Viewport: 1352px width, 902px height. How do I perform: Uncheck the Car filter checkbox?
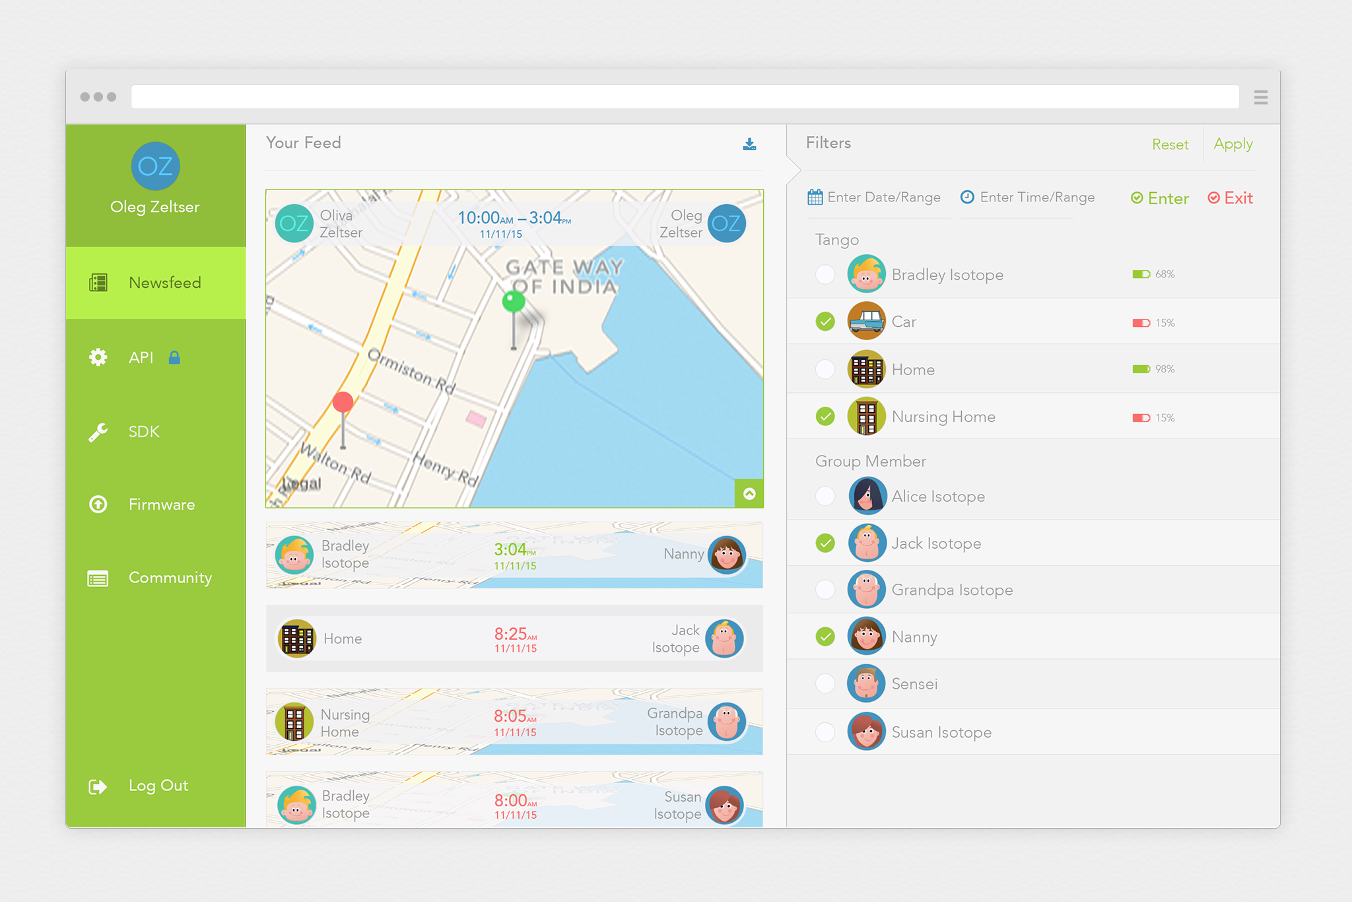point(825,322)
